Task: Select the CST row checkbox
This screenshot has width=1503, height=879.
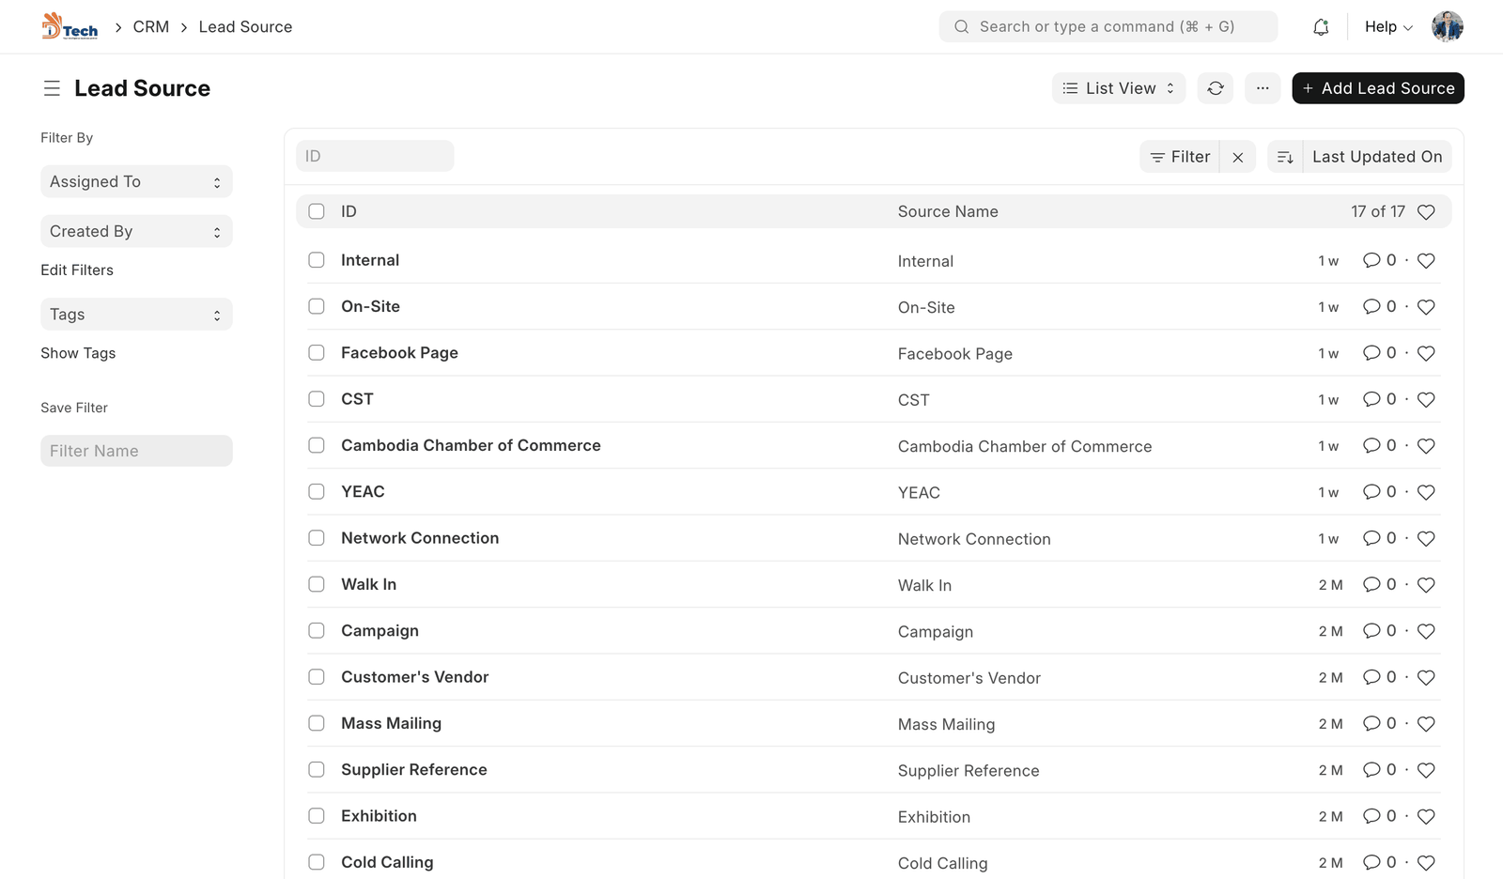Action: tap(317, 399)
